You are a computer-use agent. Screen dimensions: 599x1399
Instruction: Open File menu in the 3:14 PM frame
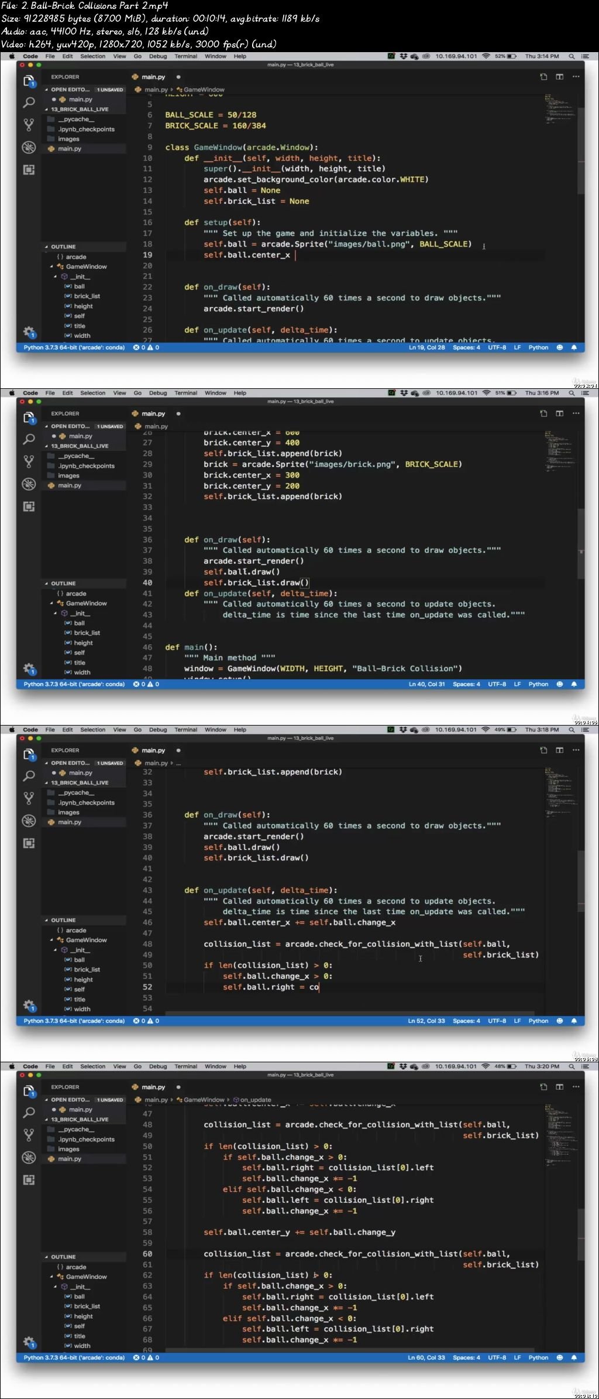(x=50, y=56)
